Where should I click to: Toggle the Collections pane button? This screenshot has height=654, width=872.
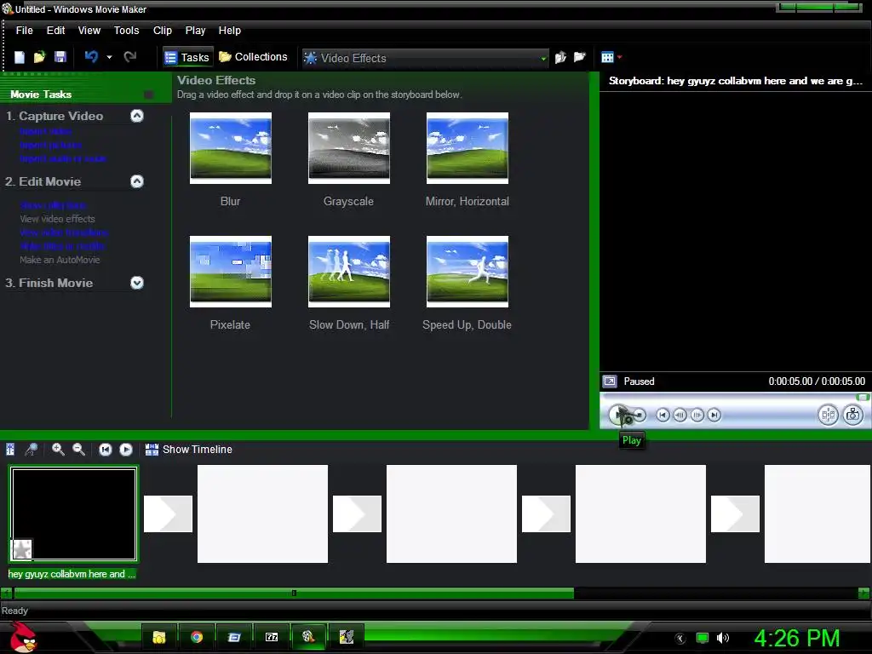254,57
